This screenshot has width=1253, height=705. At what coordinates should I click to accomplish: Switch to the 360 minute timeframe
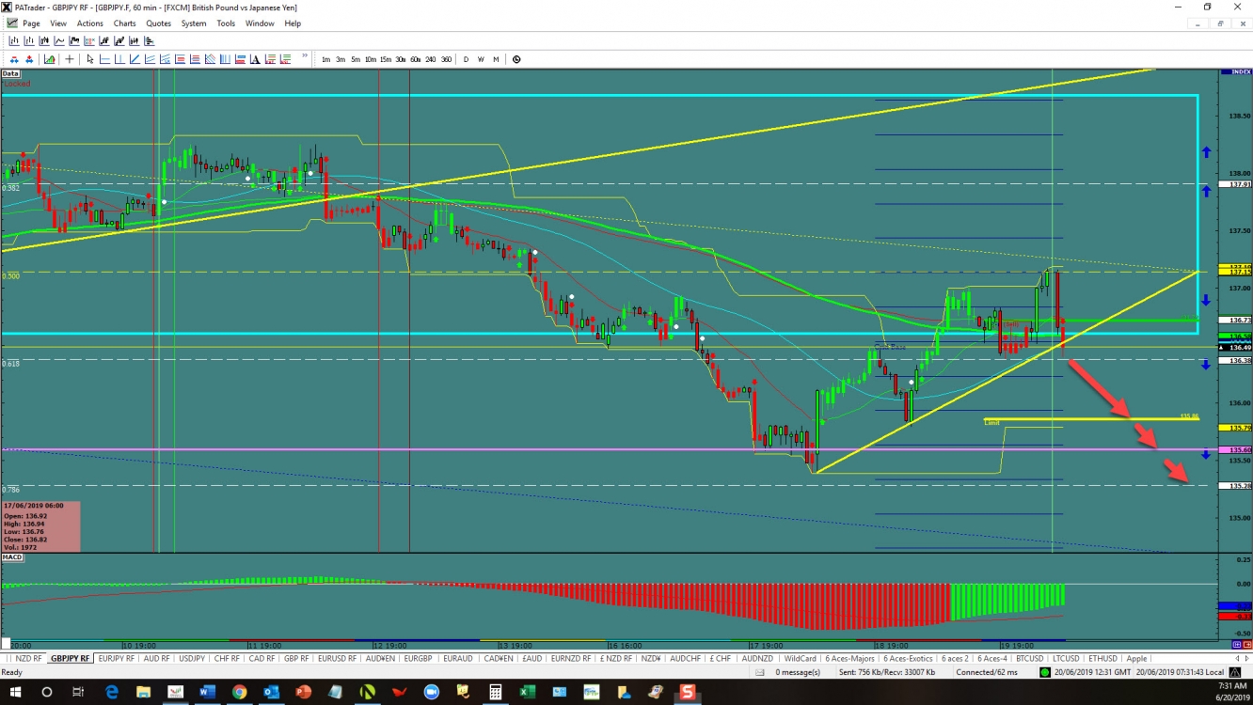click(446, 59)
